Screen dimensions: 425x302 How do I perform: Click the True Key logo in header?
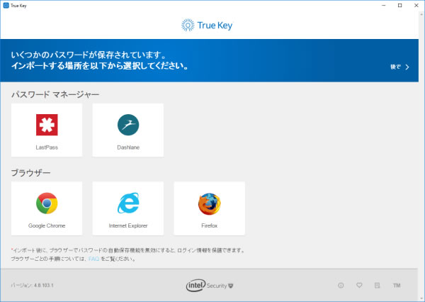click(x=207, y=26)
